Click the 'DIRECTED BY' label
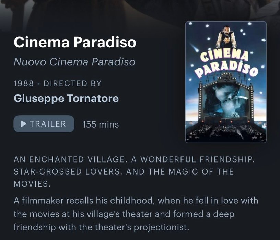Screen dimensions: 280x240 click(72, 83)
